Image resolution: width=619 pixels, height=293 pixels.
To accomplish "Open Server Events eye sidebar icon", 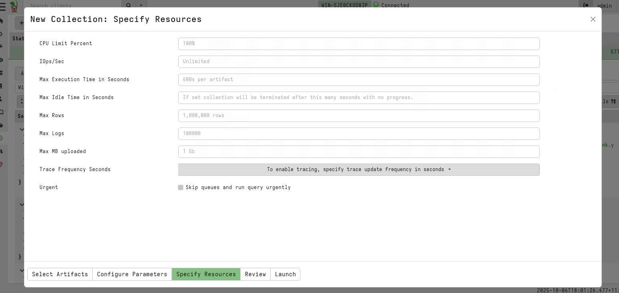I will coord(2,60).
